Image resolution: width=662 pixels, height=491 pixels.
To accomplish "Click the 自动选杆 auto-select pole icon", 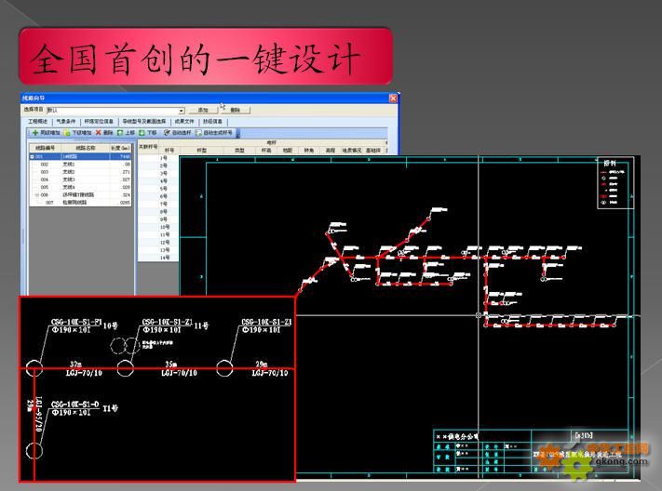I will coord(167,133).
